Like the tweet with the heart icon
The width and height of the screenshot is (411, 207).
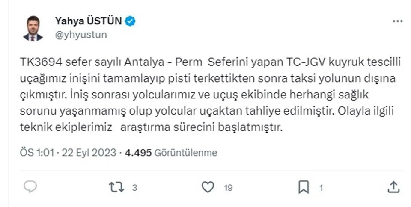click(208, 186)
